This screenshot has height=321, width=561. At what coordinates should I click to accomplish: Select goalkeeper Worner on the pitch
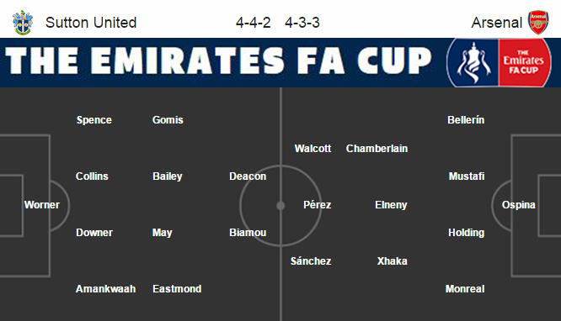42,204
